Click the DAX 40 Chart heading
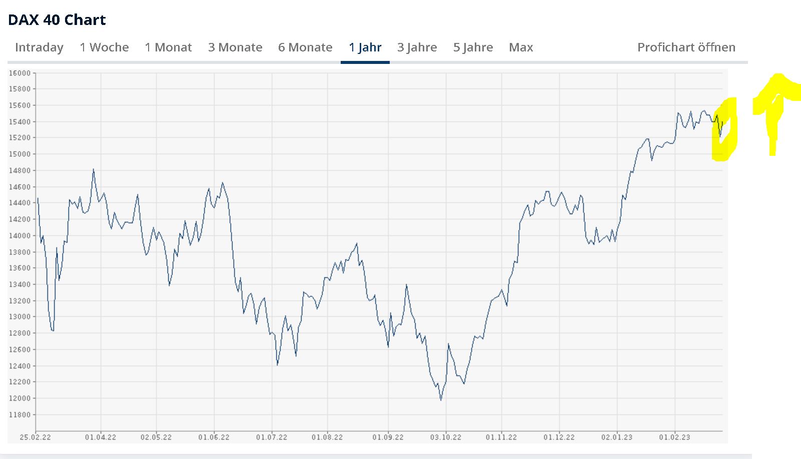The width and height of the screenshot is (801, 459). 57,20
